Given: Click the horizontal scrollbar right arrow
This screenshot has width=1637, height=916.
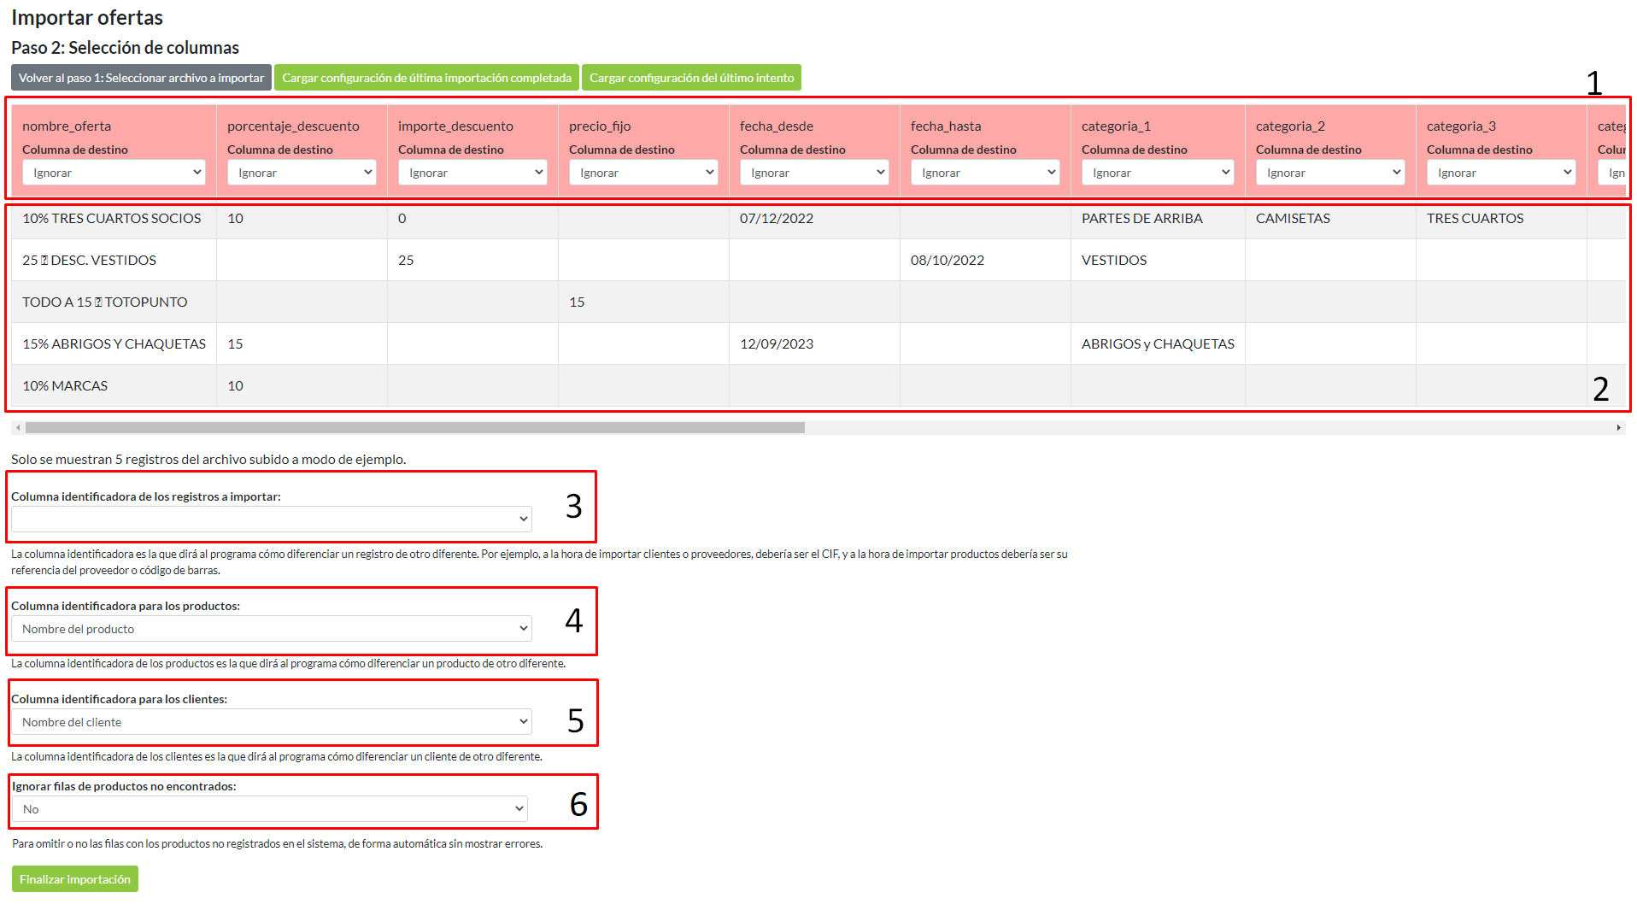Looking at the screenshot, I should tap(1618, 427).
